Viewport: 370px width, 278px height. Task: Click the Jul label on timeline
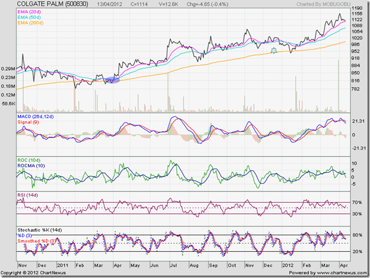(173, 266)
